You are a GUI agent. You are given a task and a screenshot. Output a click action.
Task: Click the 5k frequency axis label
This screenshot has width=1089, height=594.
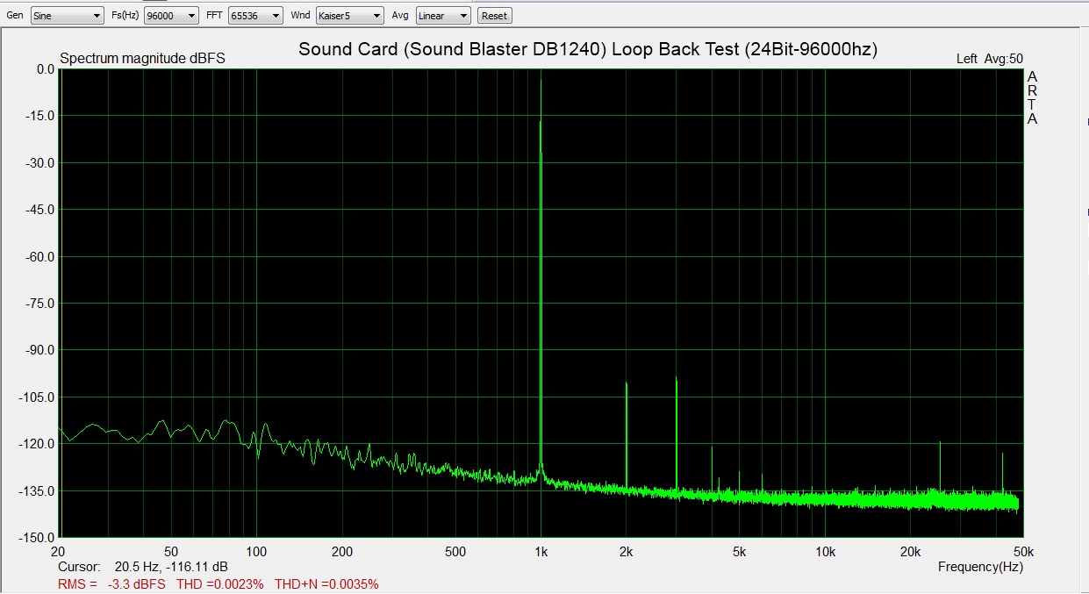coord(740,552)
